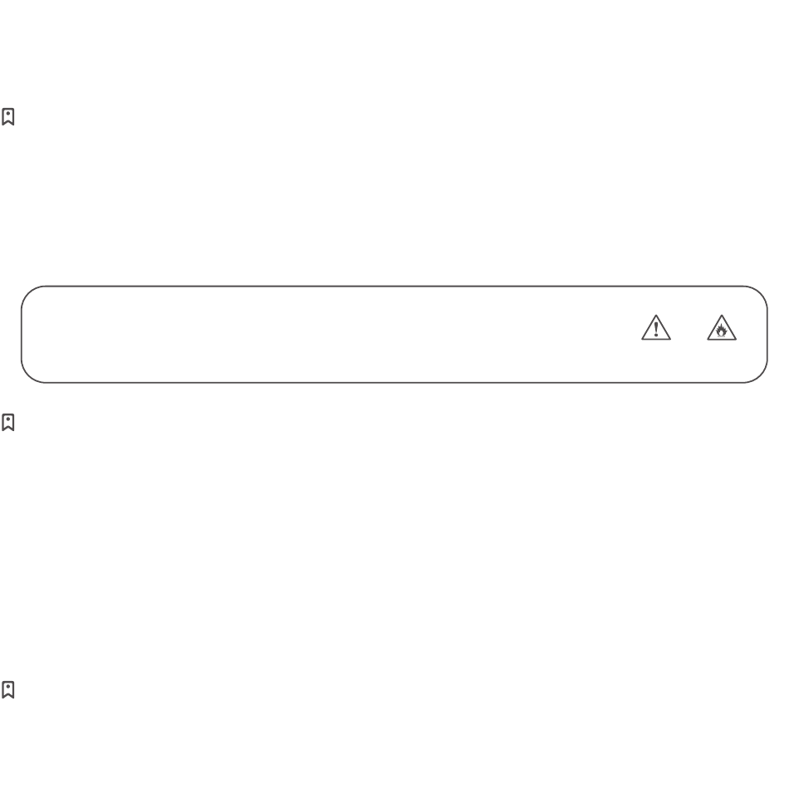
Task: Open the bottommost bookmark ribbon icon
Action: pos(8,690)
